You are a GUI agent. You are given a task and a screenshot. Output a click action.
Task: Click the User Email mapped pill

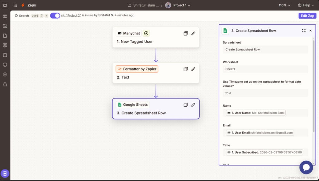click(260, 133)
